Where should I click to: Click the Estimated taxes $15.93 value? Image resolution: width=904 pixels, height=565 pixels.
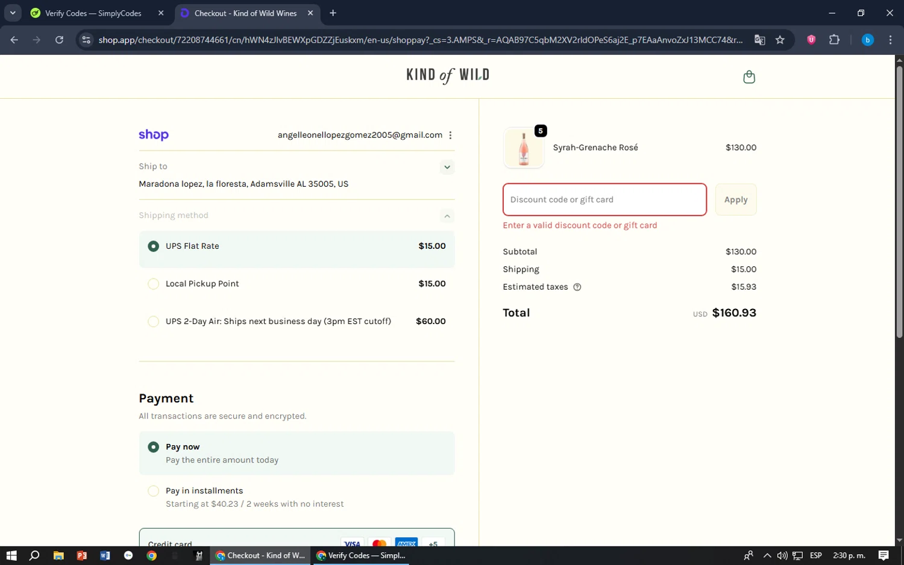[x=744, y=287]
